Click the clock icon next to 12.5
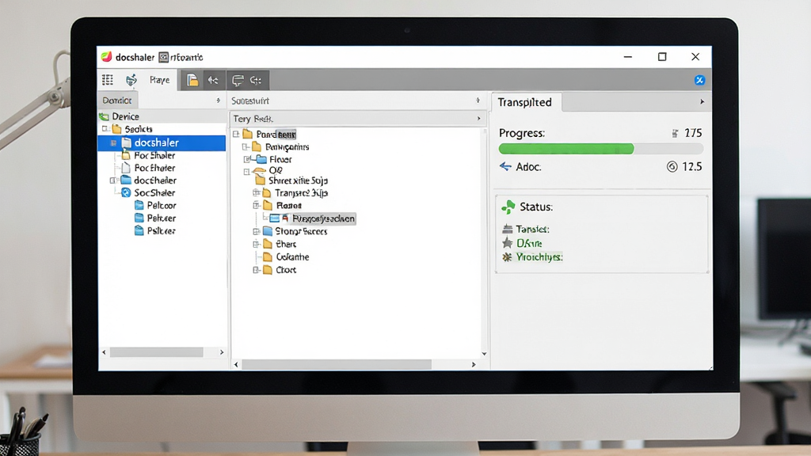This screenshot has height=456, width=811. (672, 166)
